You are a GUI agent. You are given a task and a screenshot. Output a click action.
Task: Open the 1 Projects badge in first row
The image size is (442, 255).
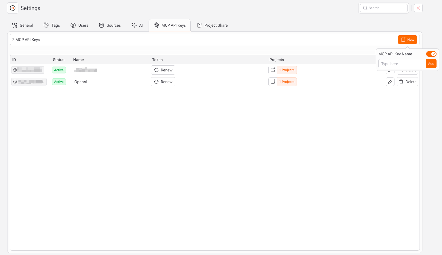[x=287, y=70]
